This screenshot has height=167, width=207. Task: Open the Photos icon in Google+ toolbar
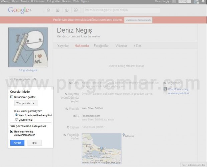57,10
